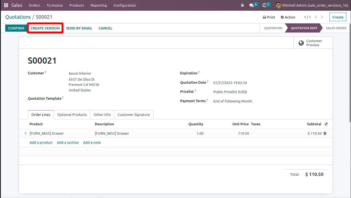Open the activities clock icon
This screenshot has width=351, height=198.
pyautogui.click(x=264, y=5)
